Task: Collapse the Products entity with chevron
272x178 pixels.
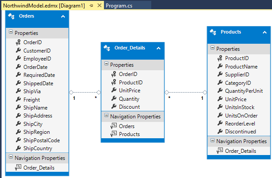Action: click(264, 32)
